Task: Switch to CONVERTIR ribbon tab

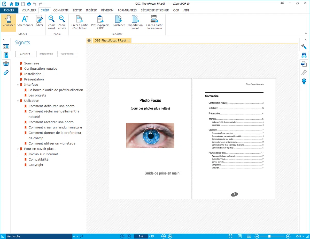Action: [x=61, y=10]
